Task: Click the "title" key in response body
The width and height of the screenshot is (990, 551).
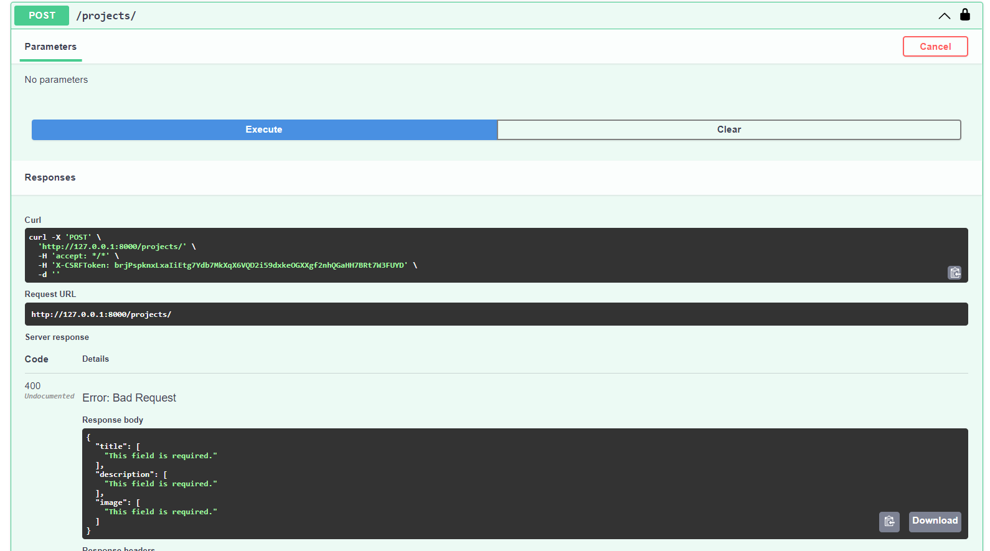Action: [111, 446]
